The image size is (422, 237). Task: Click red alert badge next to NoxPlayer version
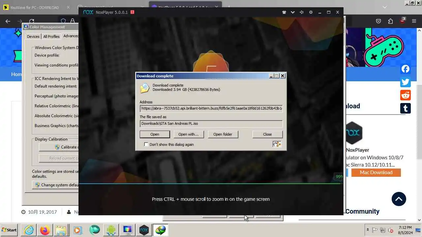click(x=132, y=12)
